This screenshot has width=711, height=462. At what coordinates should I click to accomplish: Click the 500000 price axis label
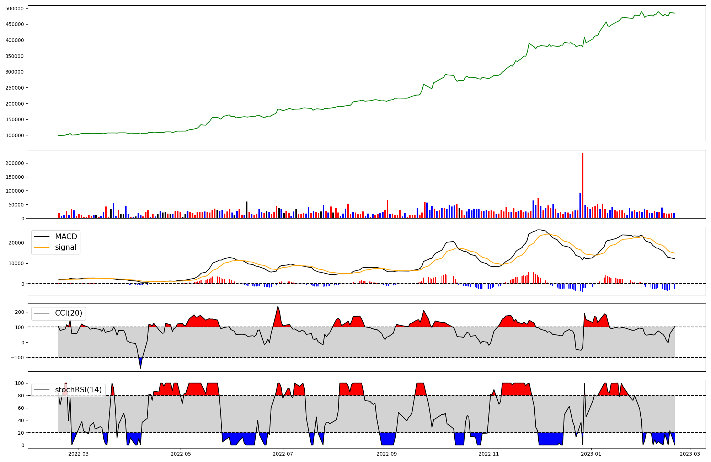[15, 9]
